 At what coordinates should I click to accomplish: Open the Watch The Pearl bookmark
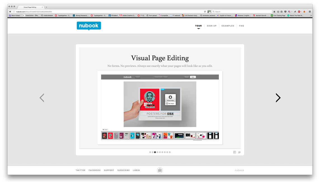295,15
